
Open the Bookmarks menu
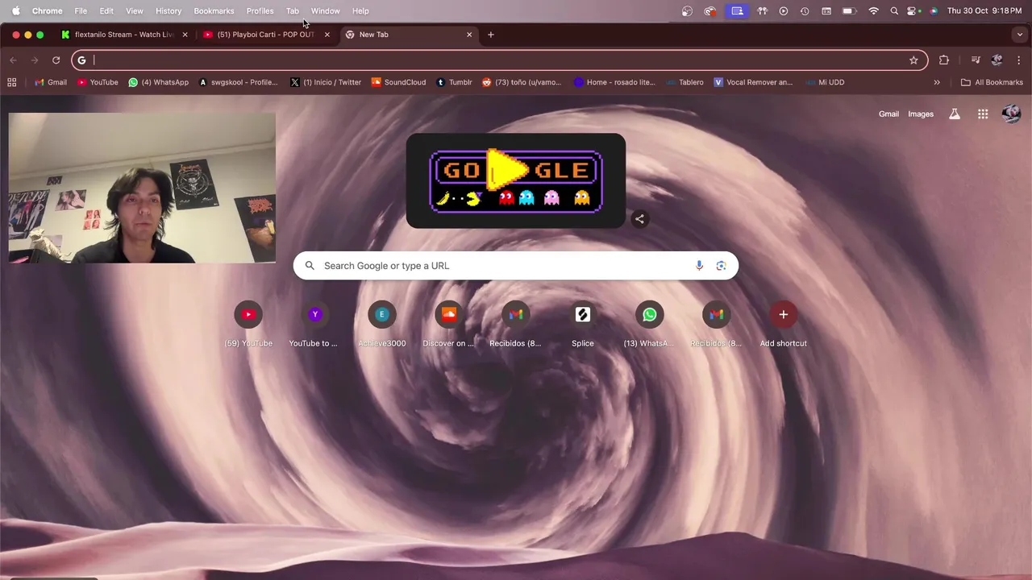pyautogui.click(x=214, y=10)
